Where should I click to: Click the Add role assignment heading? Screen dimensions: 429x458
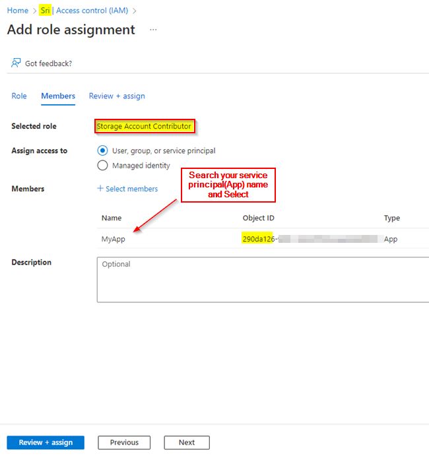[71, 30]
